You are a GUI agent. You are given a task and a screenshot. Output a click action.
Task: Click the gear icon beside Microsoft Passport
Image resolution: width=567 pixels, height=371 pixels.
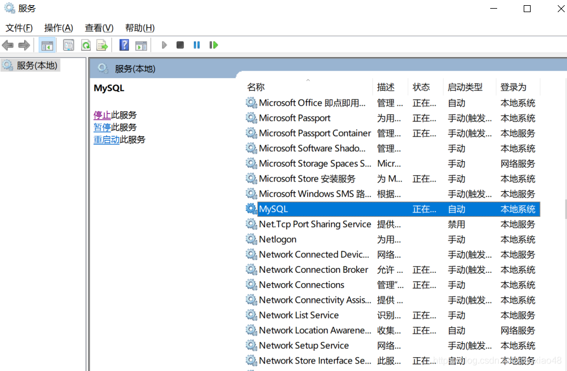click(x=251, y=118)
